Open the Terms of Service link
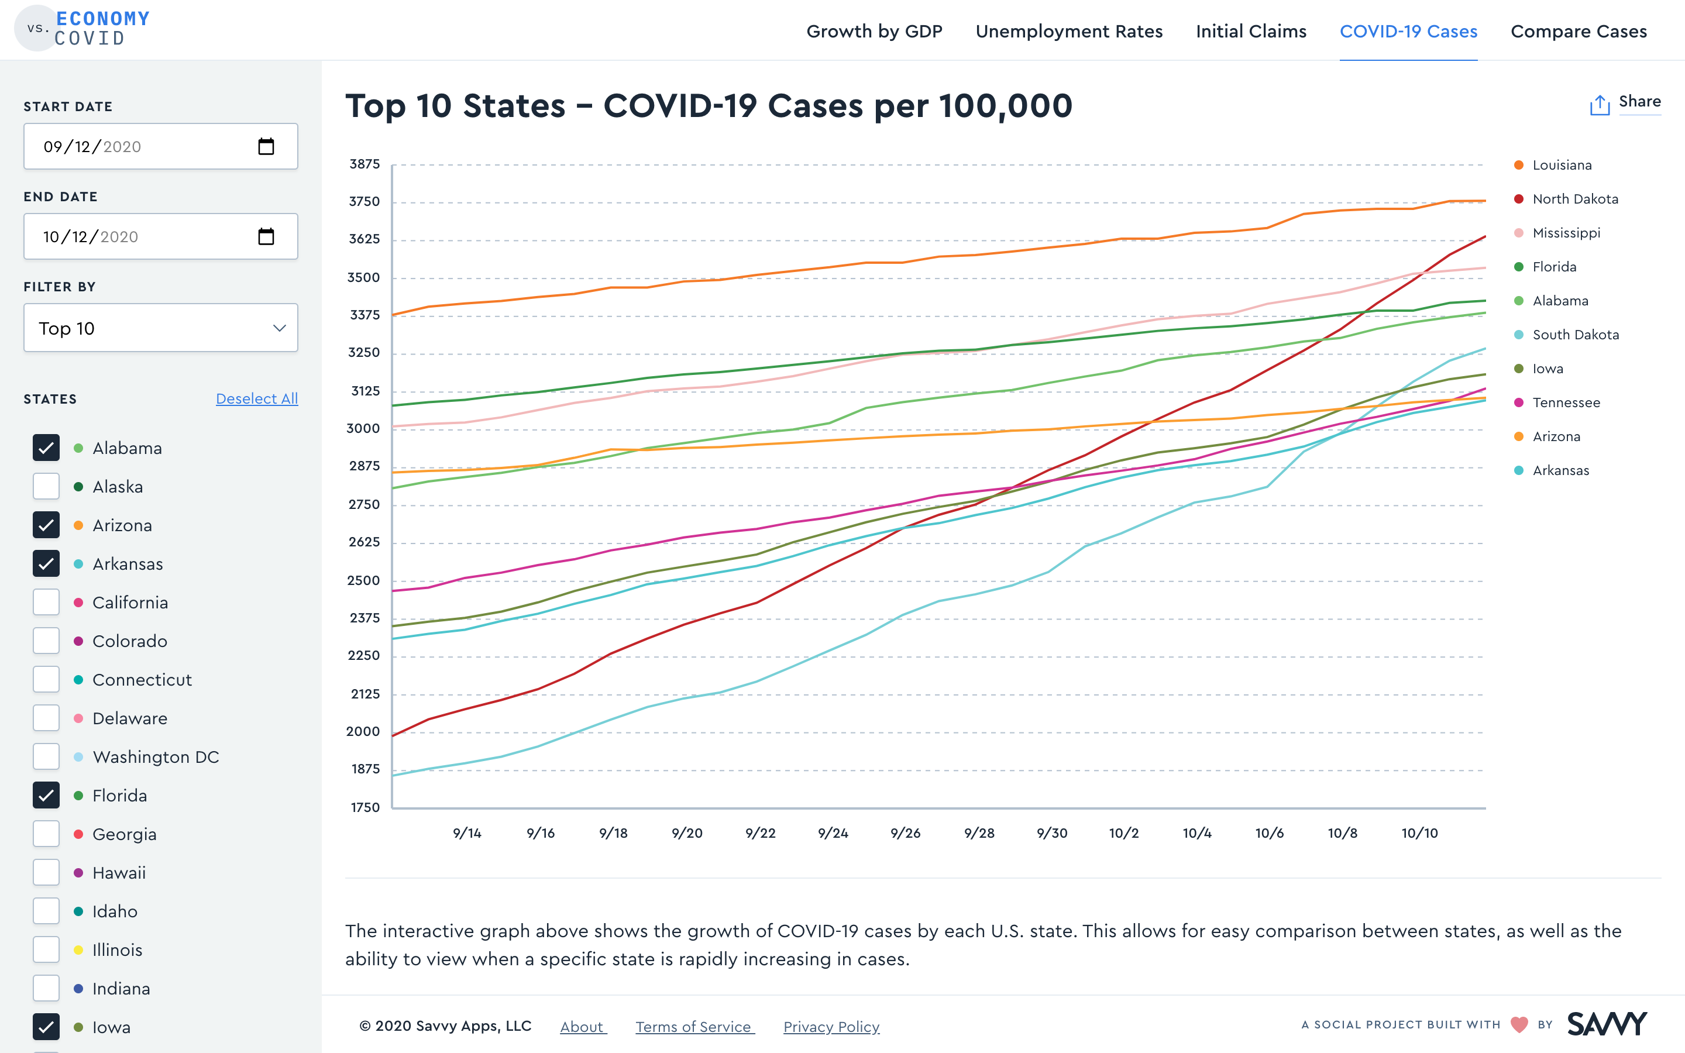The height and width of the screenshot is (1053, 1685). point(694,1027)
